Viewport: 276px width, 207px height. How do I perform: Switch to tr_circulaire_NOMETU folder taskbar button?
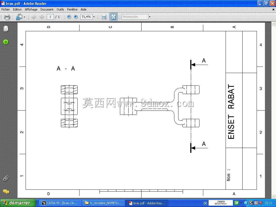click(103, 203)
